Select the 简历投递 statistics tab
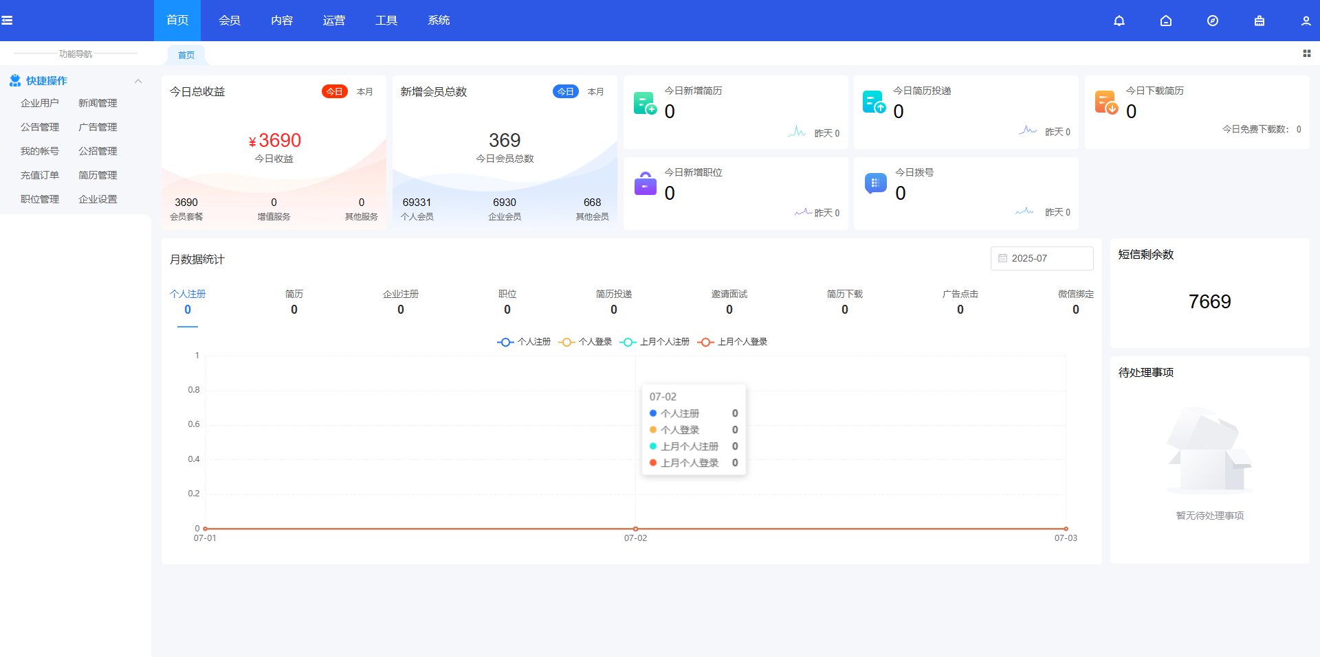1320x657 pixels. tap(613, 301)
